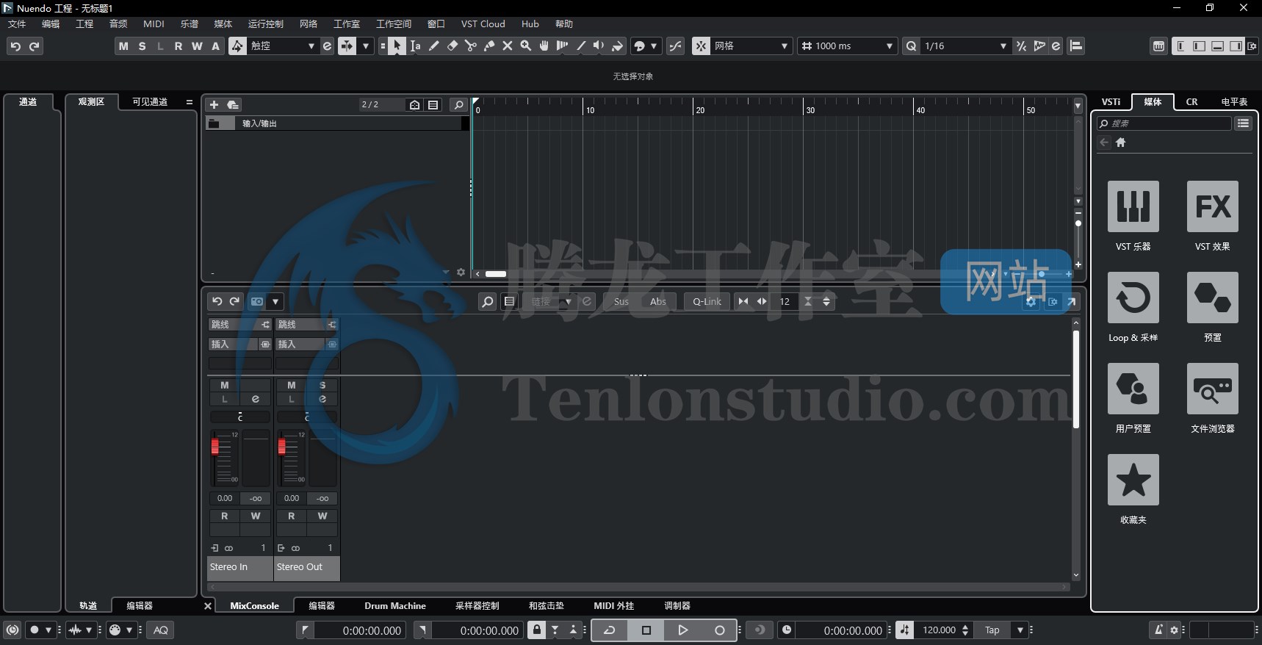1262x645 pixels.
Task: Click Abs button in MixConsole toolbar
Action: click(657, 301)
